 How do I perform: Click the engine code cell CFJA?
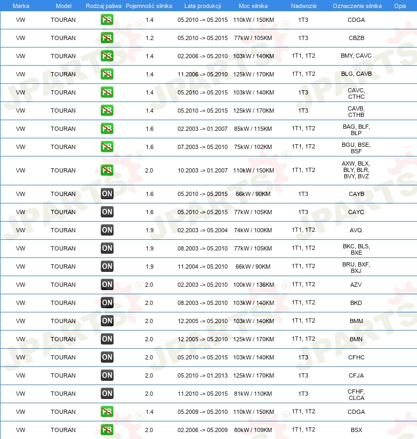(356, 375)
